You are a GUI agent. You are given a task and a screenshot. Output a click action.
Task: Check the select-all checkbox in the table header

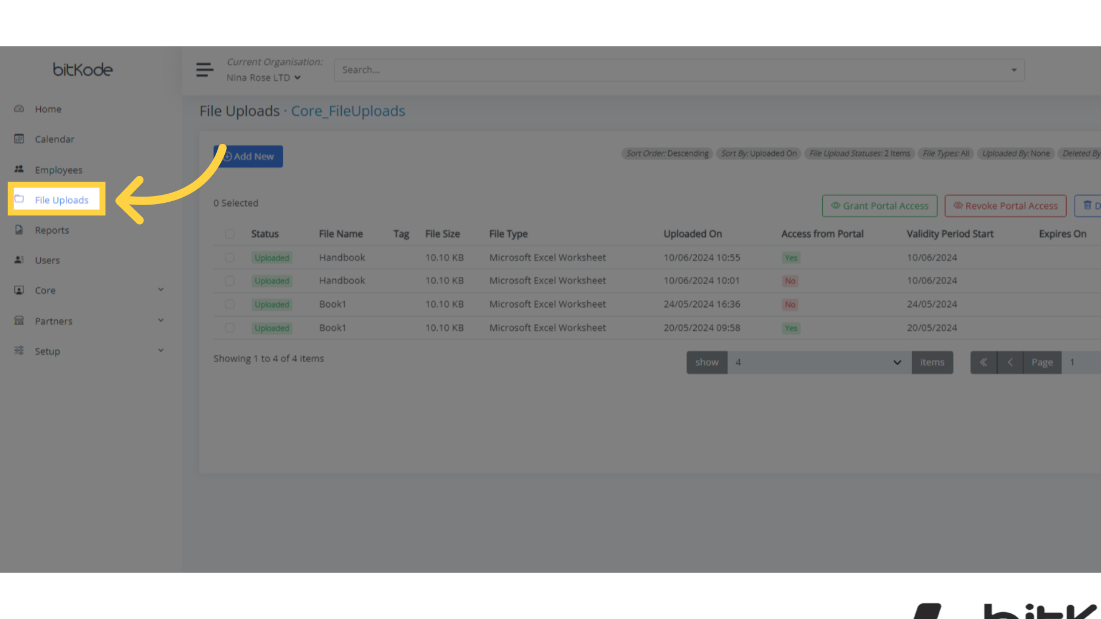[x=230, y=233]
